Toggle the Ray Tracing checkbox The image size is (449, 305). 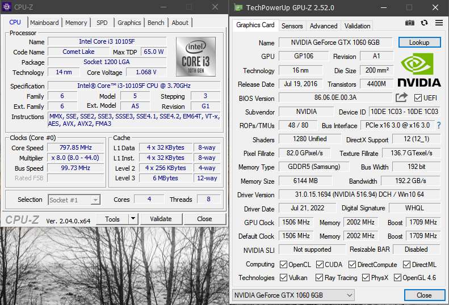319,277
